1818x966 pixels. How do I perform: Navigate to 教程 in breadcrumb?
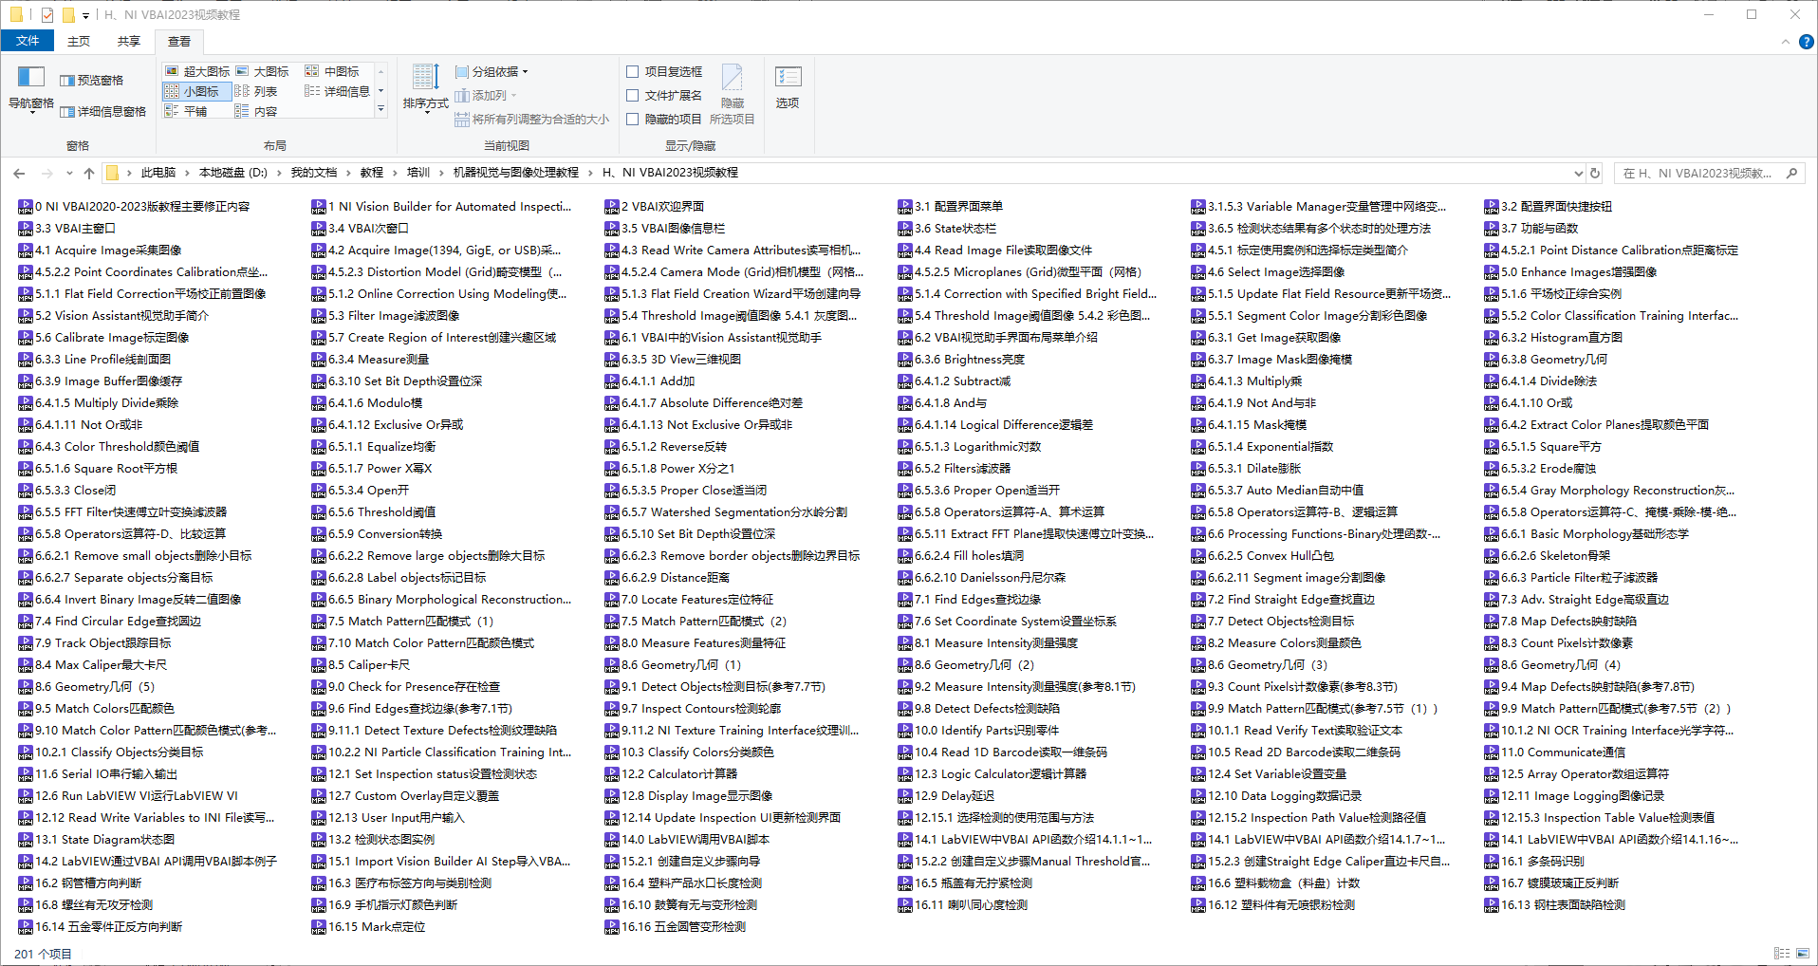tap(372, 173)
